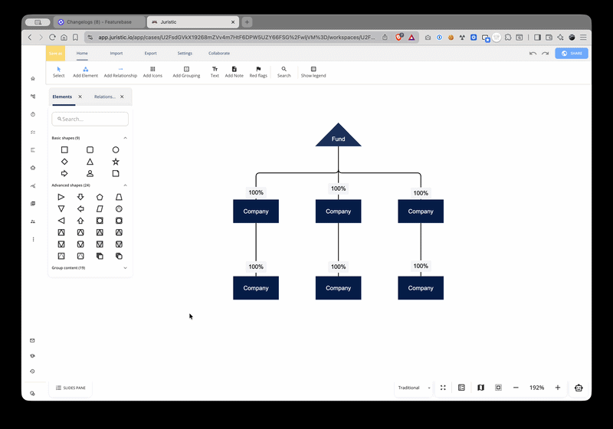Viewport: 613px width, 429px height.
Task: Open the Add Grouping tool
Action: pos(186,71)
